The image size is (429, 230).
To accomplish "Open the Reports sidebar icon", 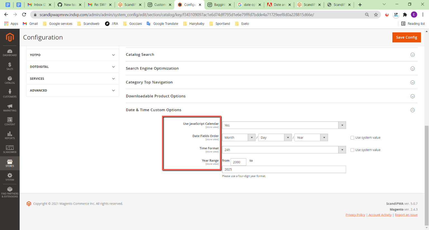I will (10, 136).
